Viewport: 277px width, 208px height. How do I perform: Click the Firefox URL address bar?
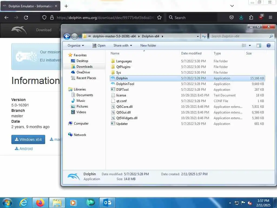(105, 18)
